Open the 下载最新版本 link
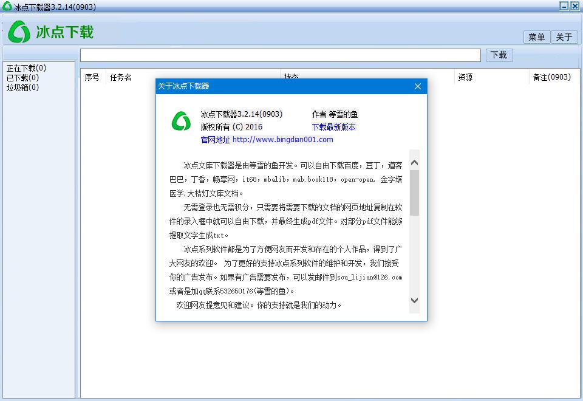Screen dimensions: 583x401 [x=333, y=127]
